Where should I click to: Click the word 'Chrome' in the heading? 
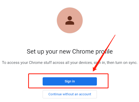click(83, 51)
